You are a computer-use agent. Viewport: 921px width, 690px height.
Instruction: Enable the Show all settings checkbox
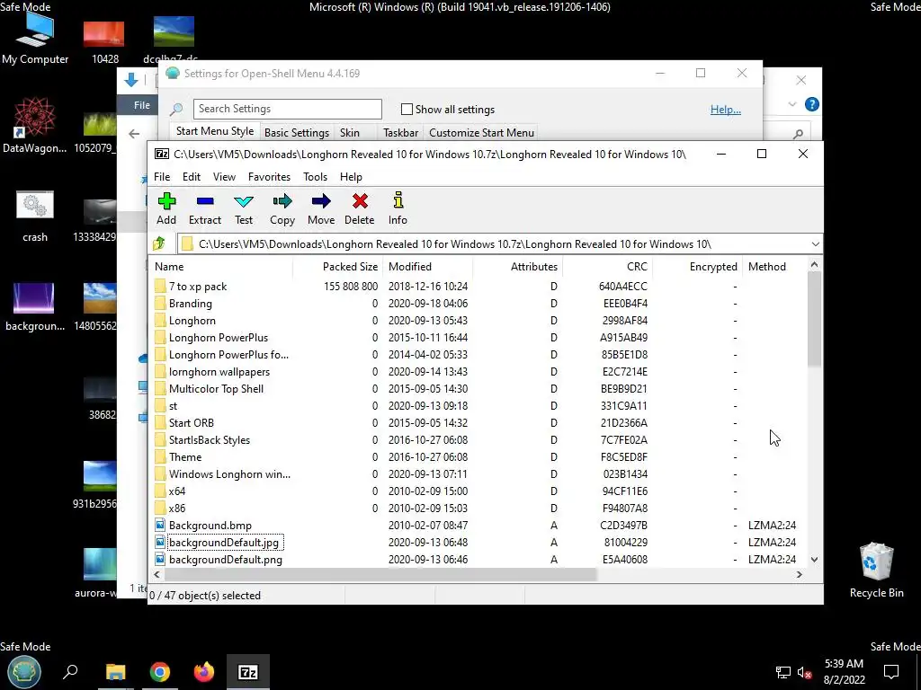point(407,109)
